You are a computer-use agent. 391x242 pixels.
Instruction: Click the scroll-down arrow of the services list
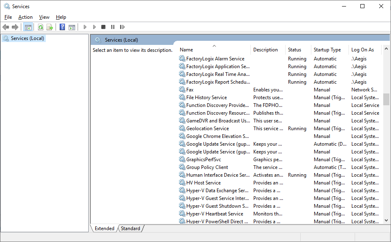coord(386,220)
